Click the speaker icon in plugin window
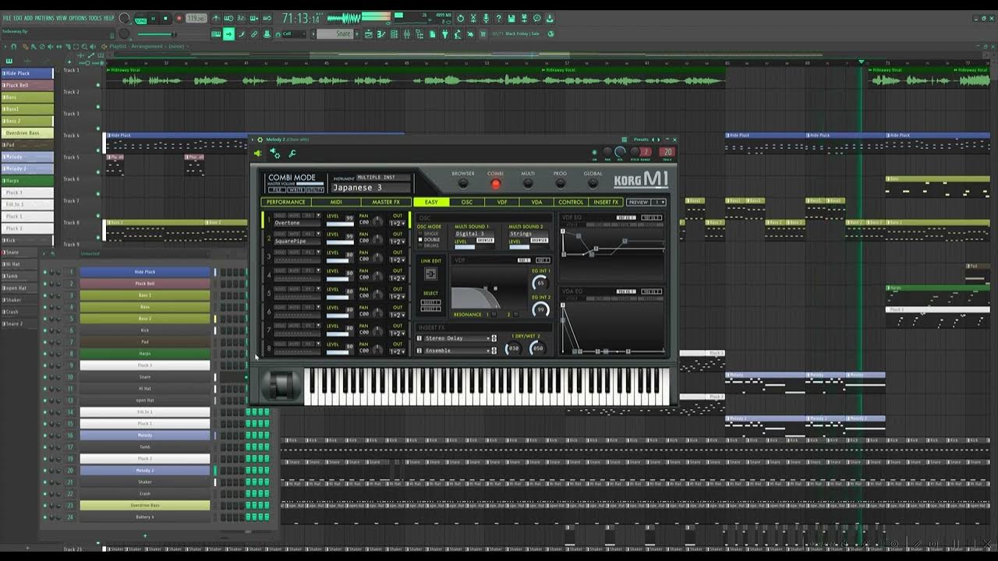 tap(257, 153)
